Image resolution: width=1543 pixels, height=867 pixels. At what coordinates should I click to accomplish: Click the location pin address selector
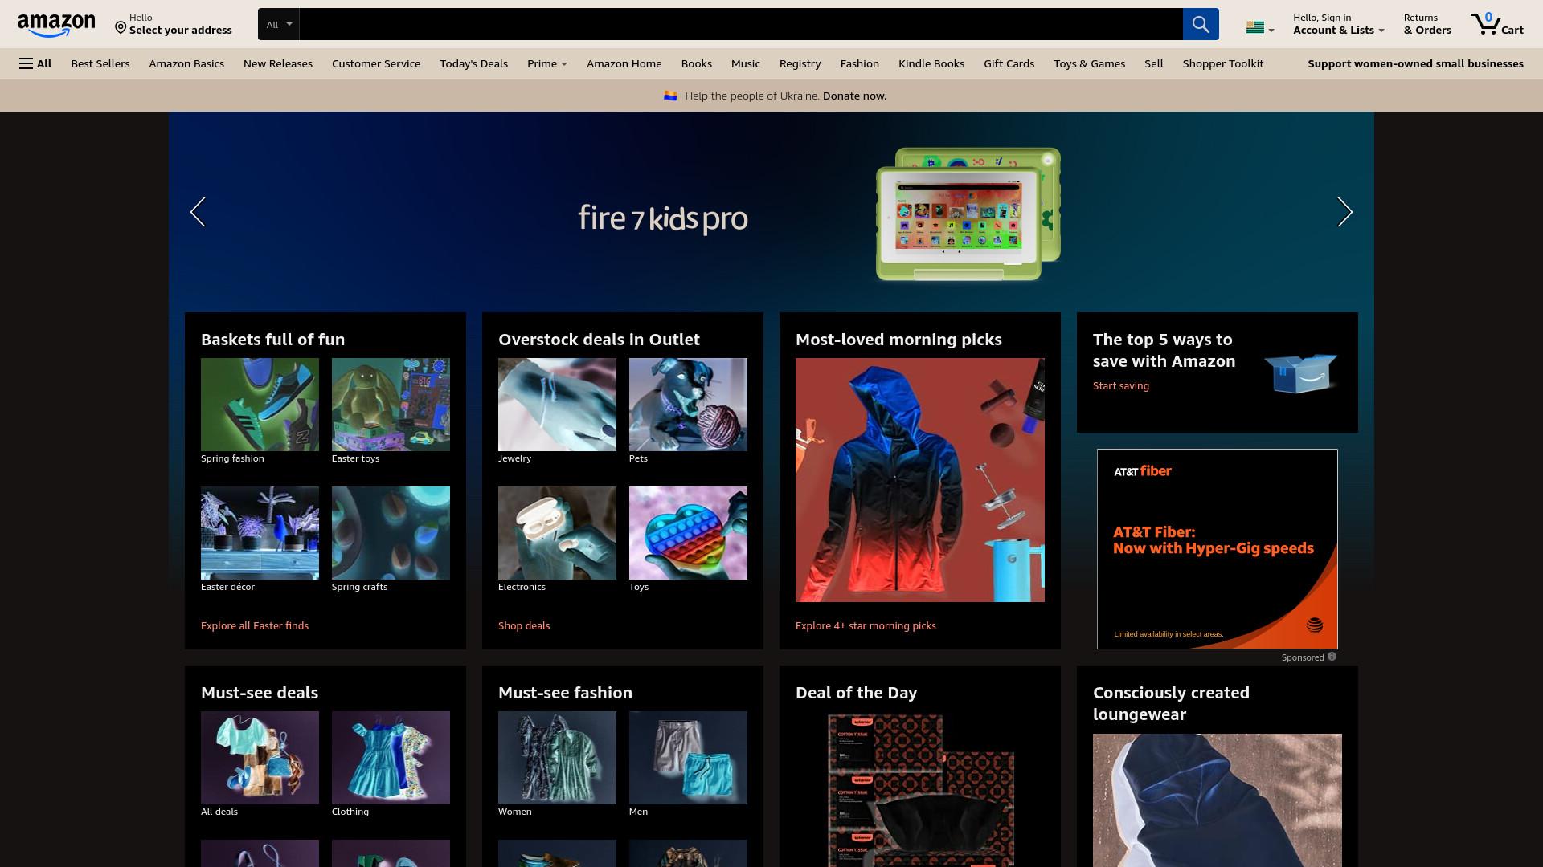[x=174, y=24]
